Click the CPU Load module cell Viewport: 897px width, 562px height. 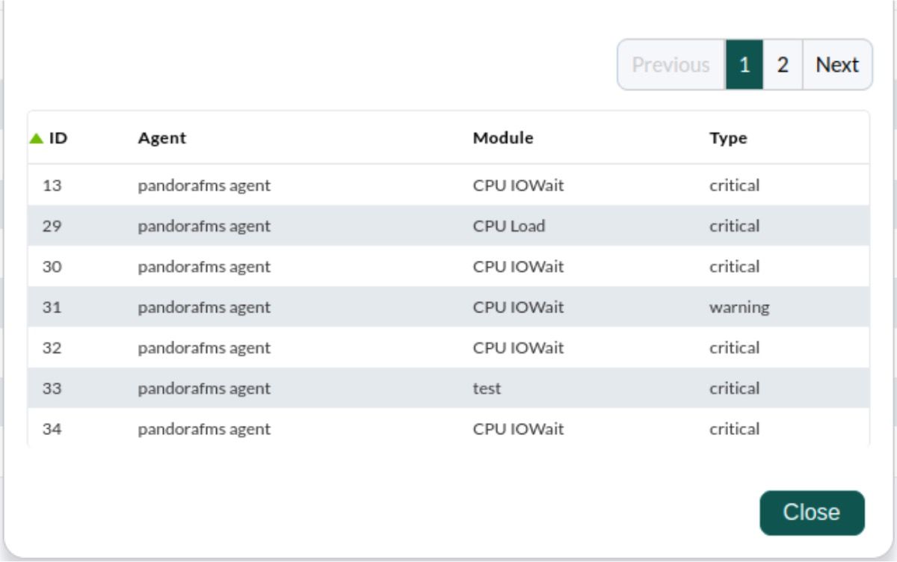point(509,226)
